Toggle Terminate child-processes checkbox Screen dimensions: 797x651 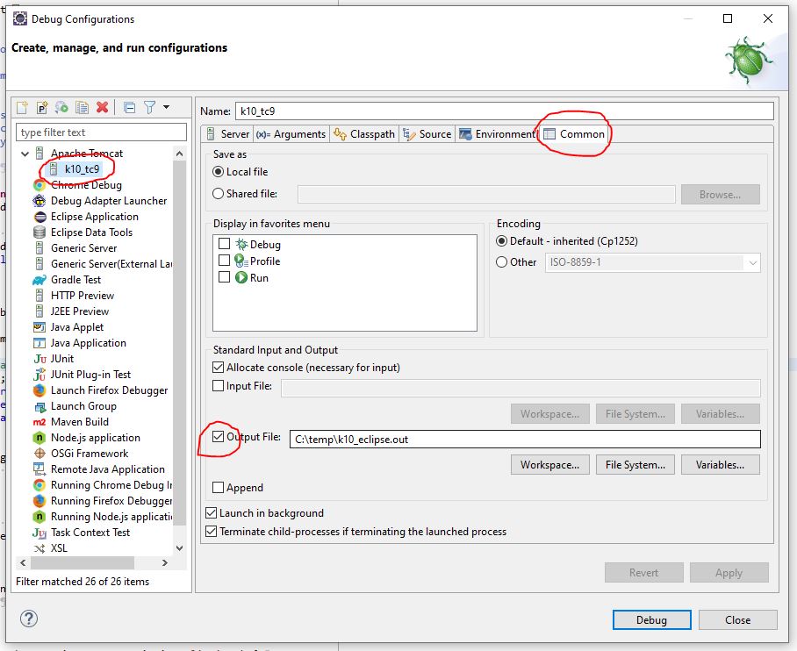(211, 532)
